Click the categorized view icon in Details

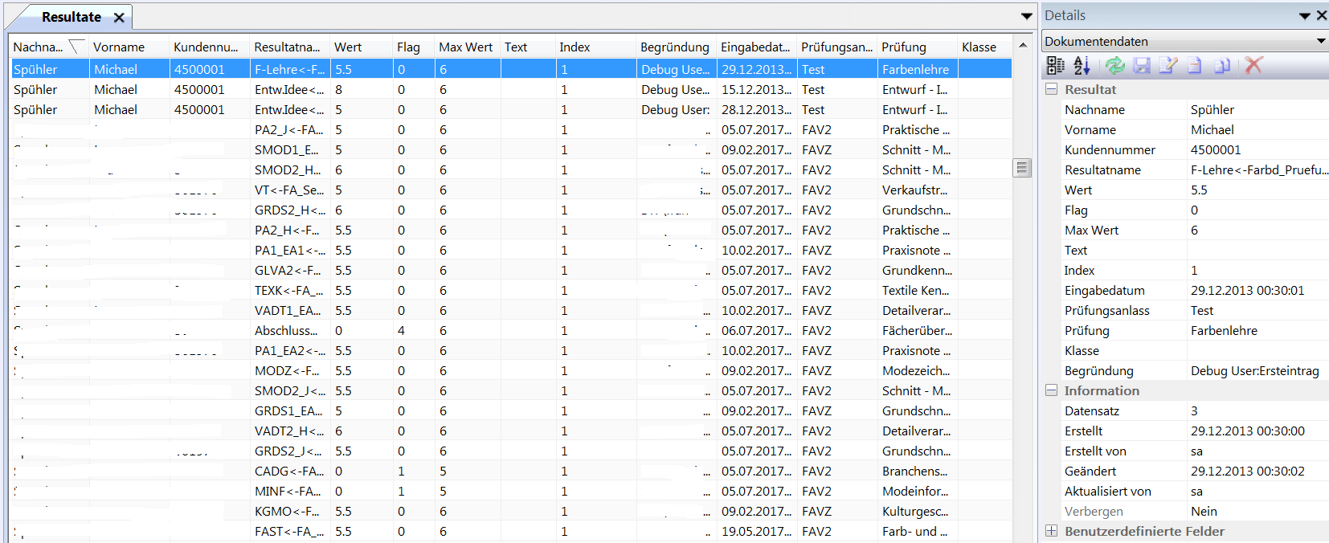(x=1055, y=66)
